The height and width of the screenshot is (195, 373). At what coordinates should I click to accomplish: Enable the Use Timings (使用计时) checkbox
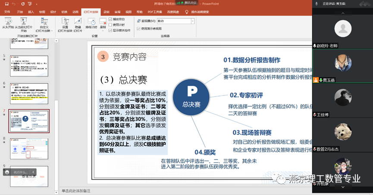point(110,25)
